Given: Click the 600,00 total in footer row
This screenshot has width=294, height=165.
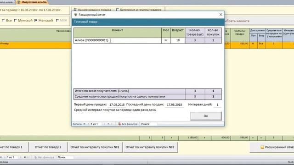Looking at the screenshot, I should [221, 138].
